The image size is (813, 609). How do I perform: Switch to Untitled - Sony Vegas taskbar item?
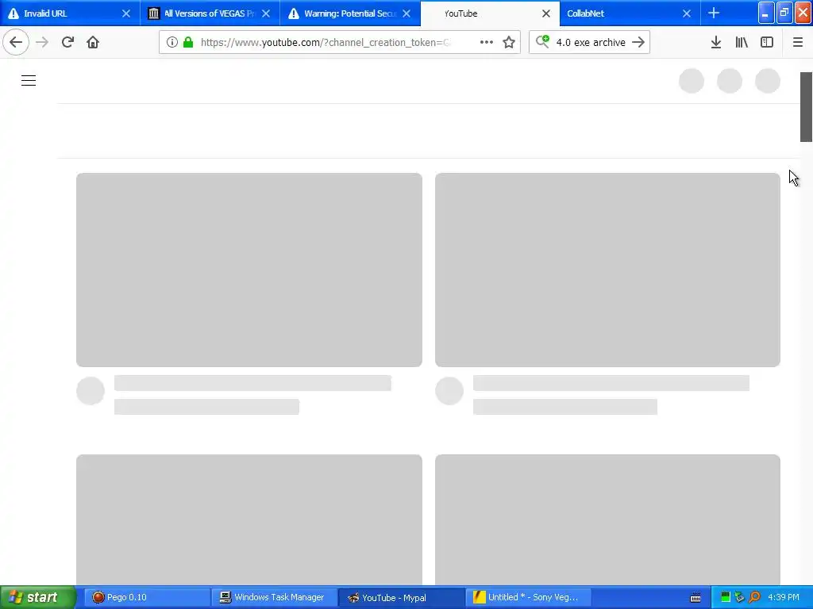pyautogui.click(x=528, y=597)
